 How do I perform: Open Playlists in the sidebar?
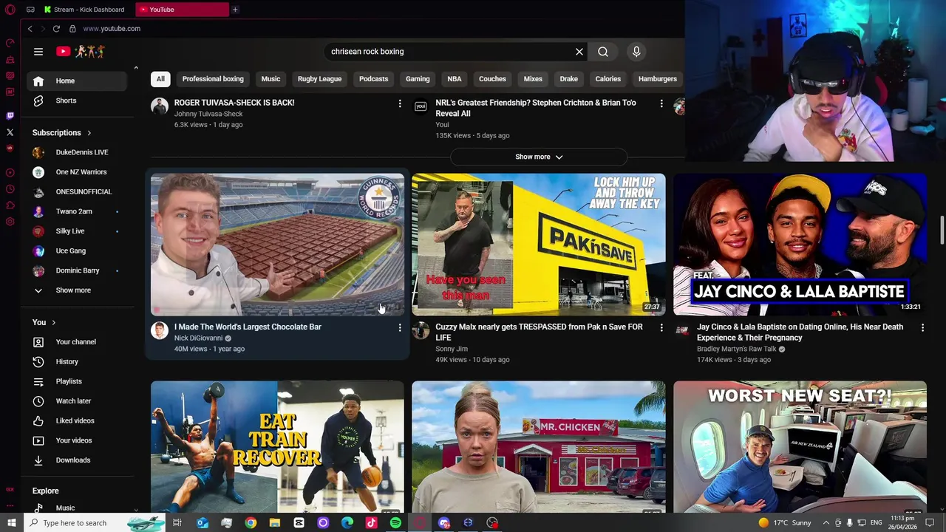coord(77,381)
